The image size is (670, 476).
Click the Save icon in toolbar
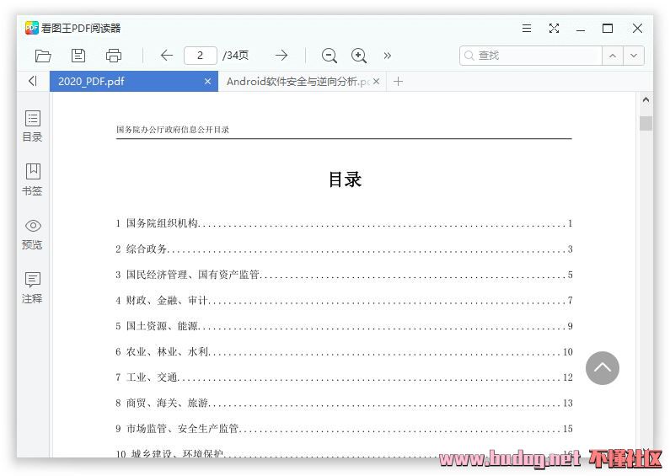[x=78, y=56]
